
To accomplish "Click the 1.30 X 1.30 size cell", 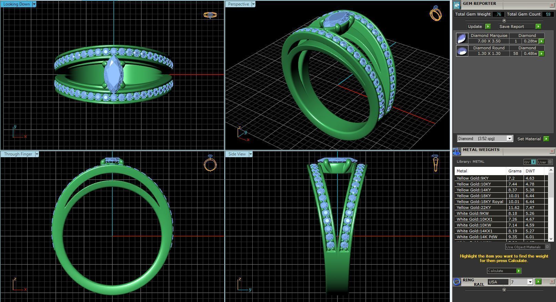I will (x=489, y=53).
